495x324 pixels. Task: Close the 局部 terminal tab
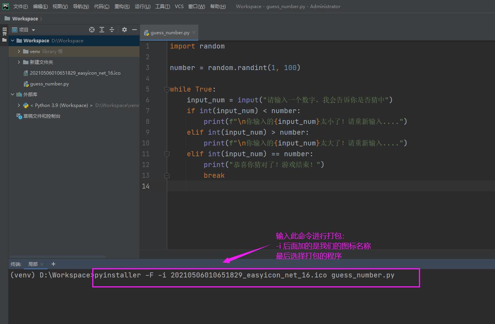(42, 264)
